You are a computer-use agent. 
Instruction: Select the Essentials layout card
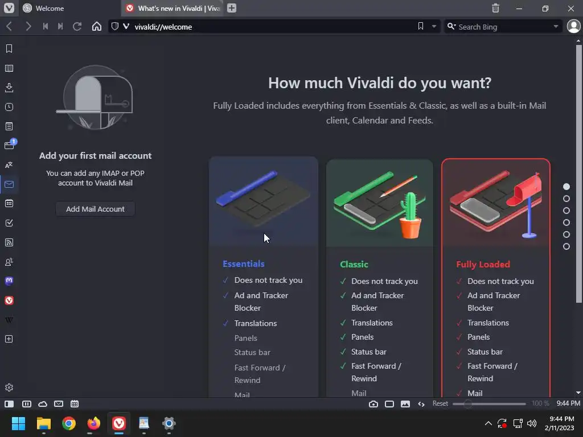263,277
